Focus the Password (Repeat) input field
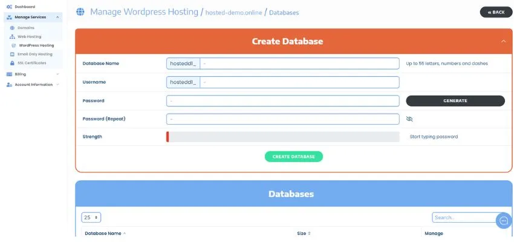 click(x=283, y=119)
